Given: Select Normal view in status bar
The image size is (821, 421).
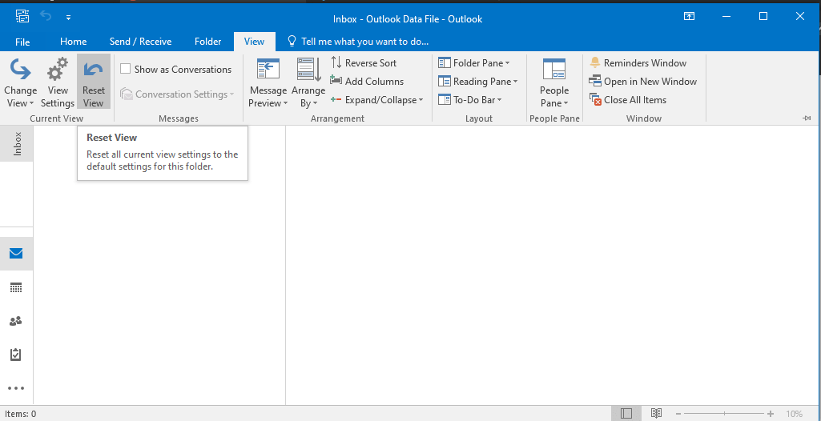Looking at the screenshot, I should pos(626,413).
